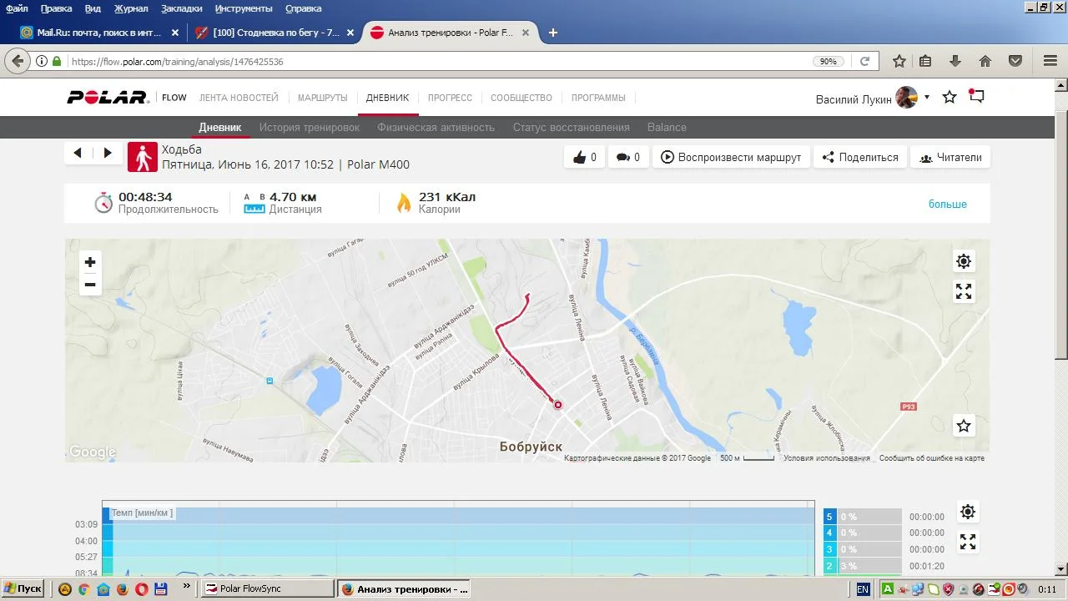
Task: Click the star icon on the map
Action: [964, 426]
